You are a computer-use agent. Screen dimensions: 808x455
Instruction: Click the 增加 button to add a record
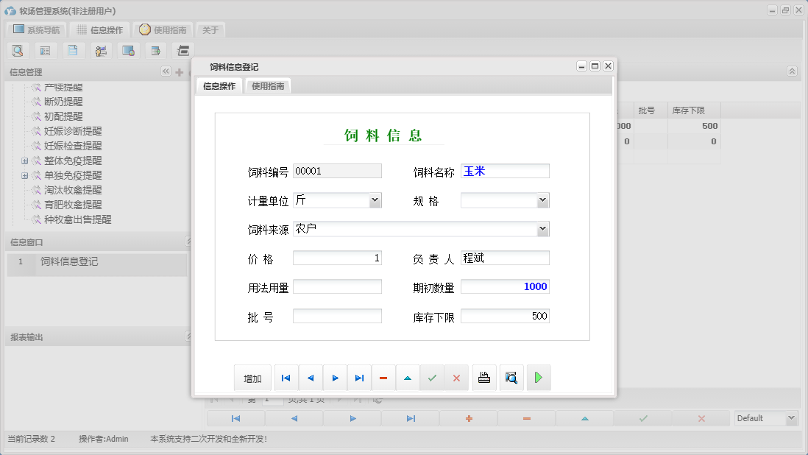252,377
